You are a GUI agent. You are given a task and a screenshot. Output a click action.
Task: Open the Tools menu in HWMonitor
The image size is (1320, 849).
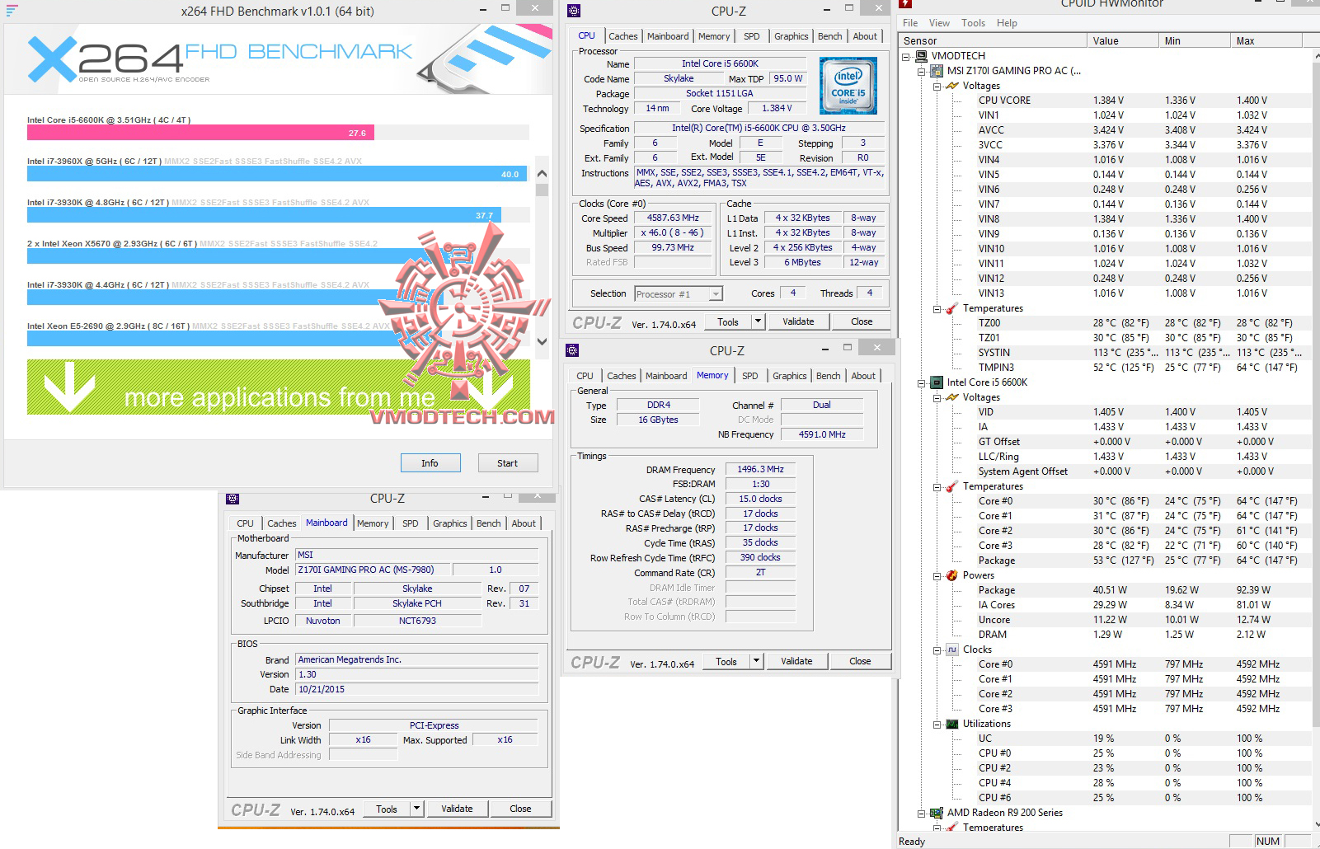tap(973, 23)
